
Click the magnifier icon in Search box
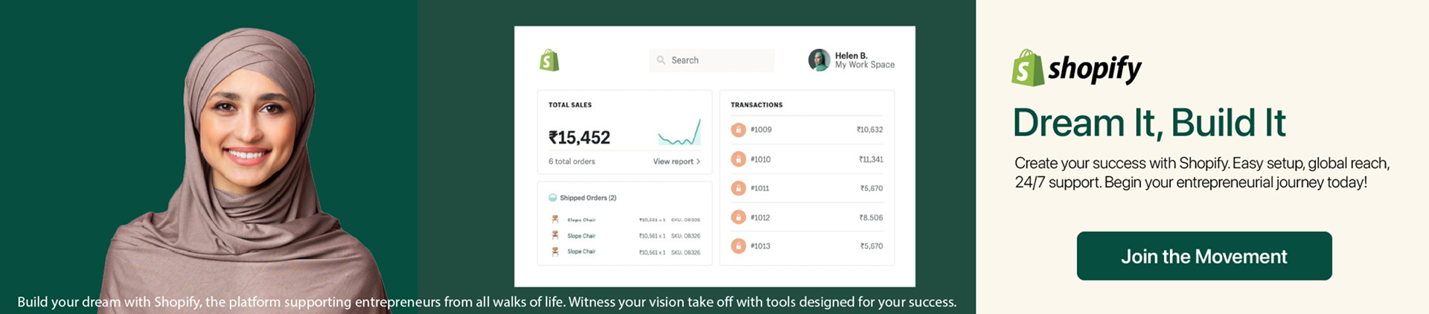(661, 60)
